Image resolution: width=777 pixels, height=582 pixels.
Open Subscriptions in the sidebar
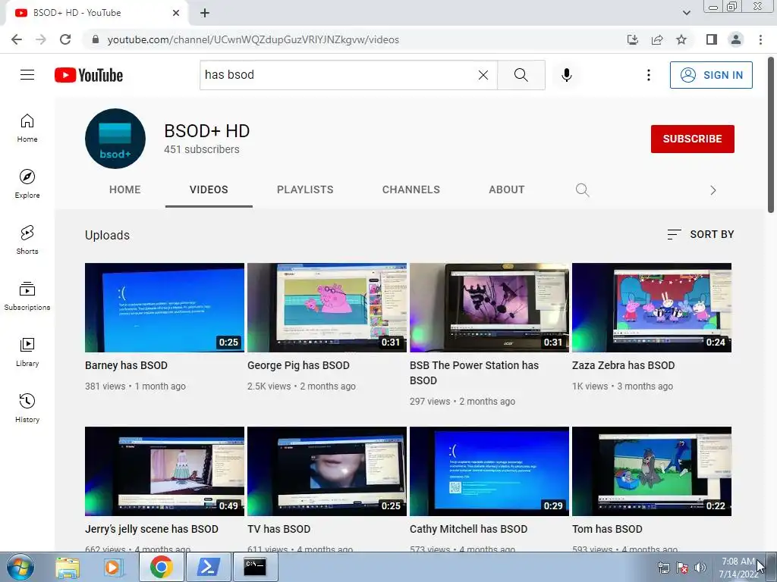27,296
